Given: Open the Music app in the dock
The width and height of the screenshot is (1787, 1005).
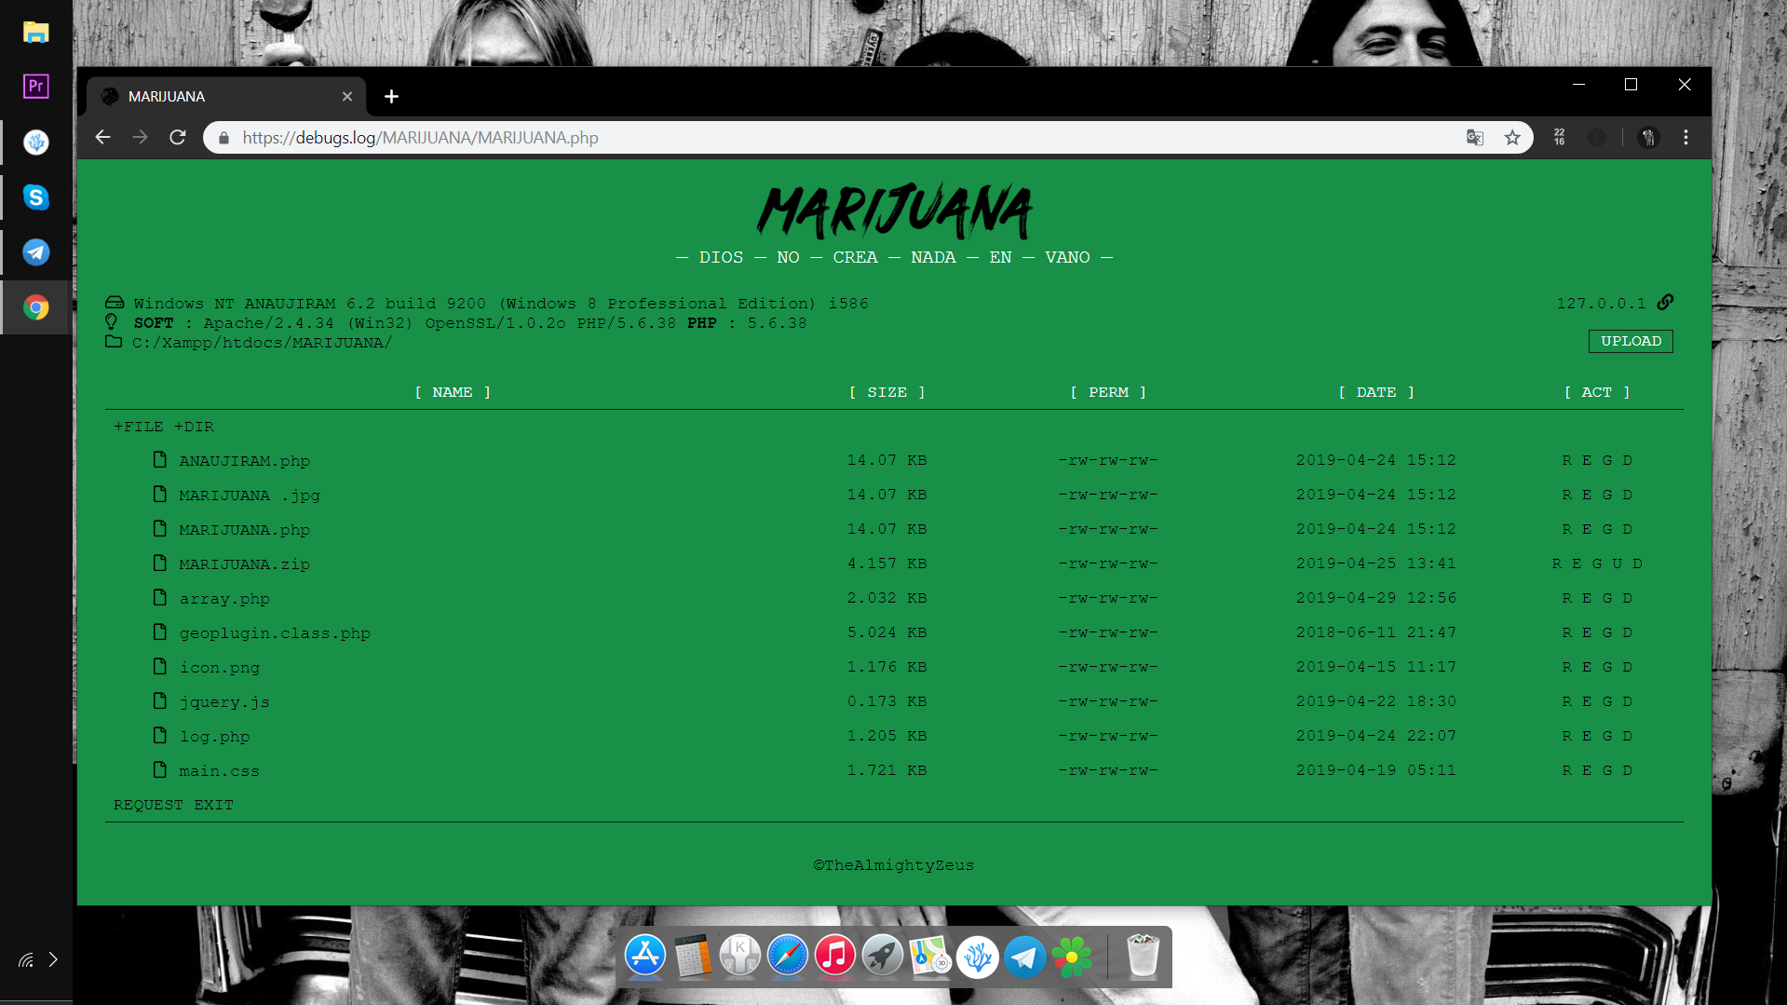Looking at the screenshot, I should click(x=834, y=957).
